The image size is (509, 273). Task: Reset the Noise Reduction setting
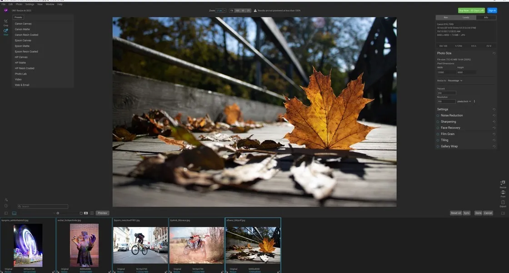(x=494, y=116)
